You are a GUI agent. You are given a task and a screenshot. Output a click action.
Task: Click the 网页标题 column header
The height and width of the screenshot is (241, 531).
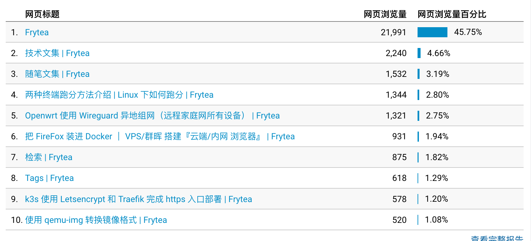[x=42, y=14]
